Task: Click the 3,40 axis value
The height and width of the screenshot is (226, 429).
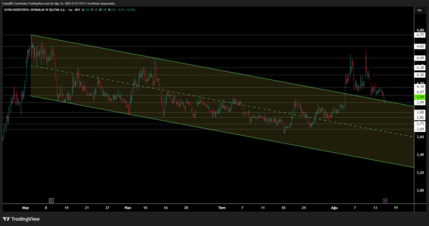Action: [420, 154]
